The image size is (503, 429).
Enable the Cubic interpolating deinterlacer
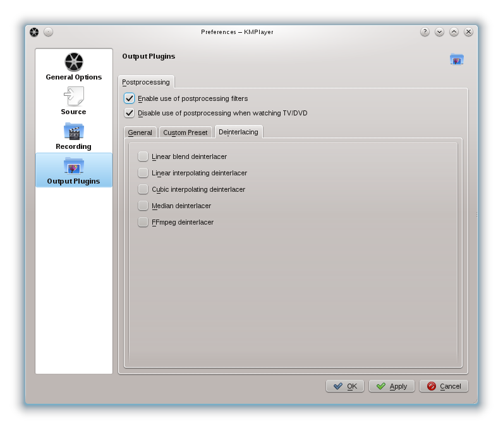tap(143, 189)
